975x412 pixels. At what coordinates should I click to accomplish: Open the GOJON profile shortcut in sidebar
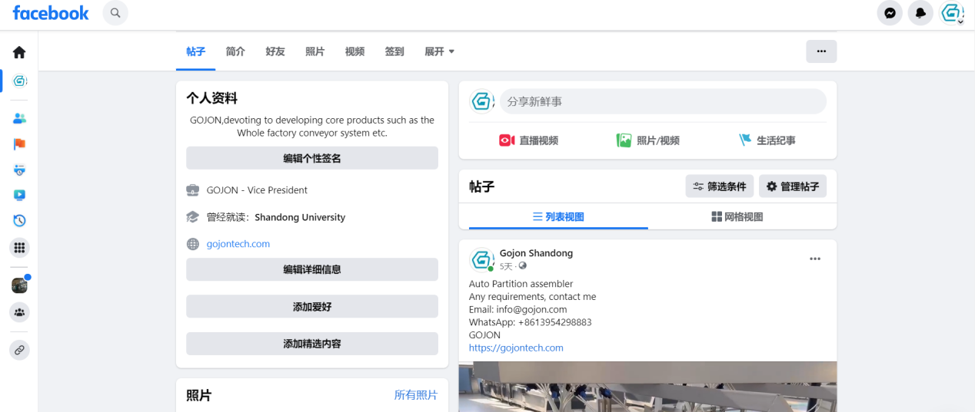pyautogui.click(x=20, y=81)
